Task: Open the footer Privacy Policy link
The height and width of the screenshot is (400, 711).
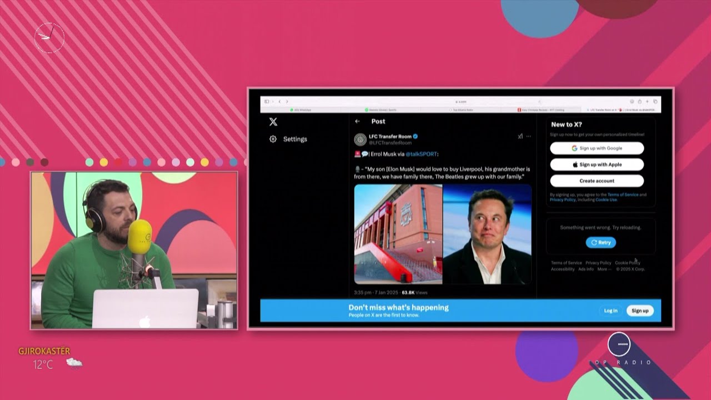Action: 598,263
